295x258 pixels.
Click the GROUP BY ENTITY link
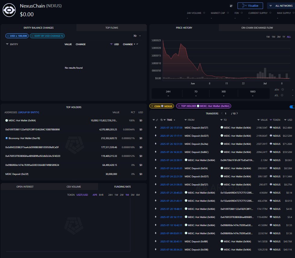[29, 112]
